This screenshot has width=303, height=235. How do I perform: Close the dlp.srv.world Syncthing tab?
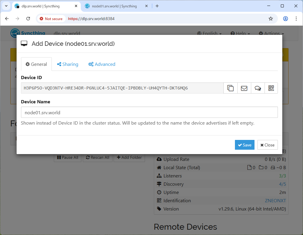(x=76, y=6)
